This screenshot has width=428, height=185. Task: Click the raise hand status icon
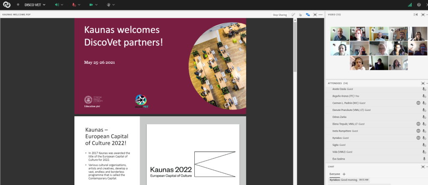coord(108,5)
